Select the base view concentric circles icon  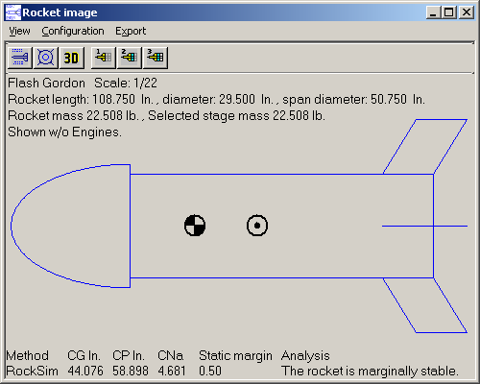click(46, 58)
